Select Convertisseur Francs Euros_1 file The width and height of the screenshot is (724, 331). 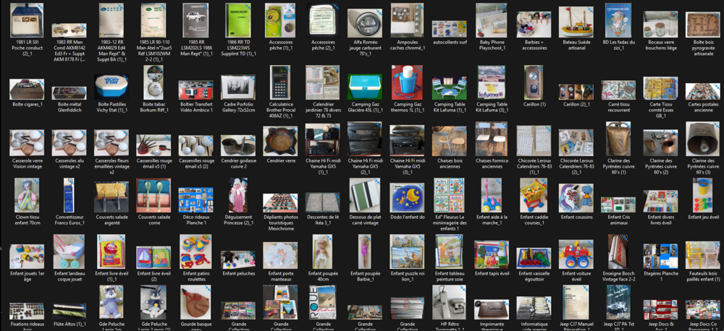(x=69, y=195)
